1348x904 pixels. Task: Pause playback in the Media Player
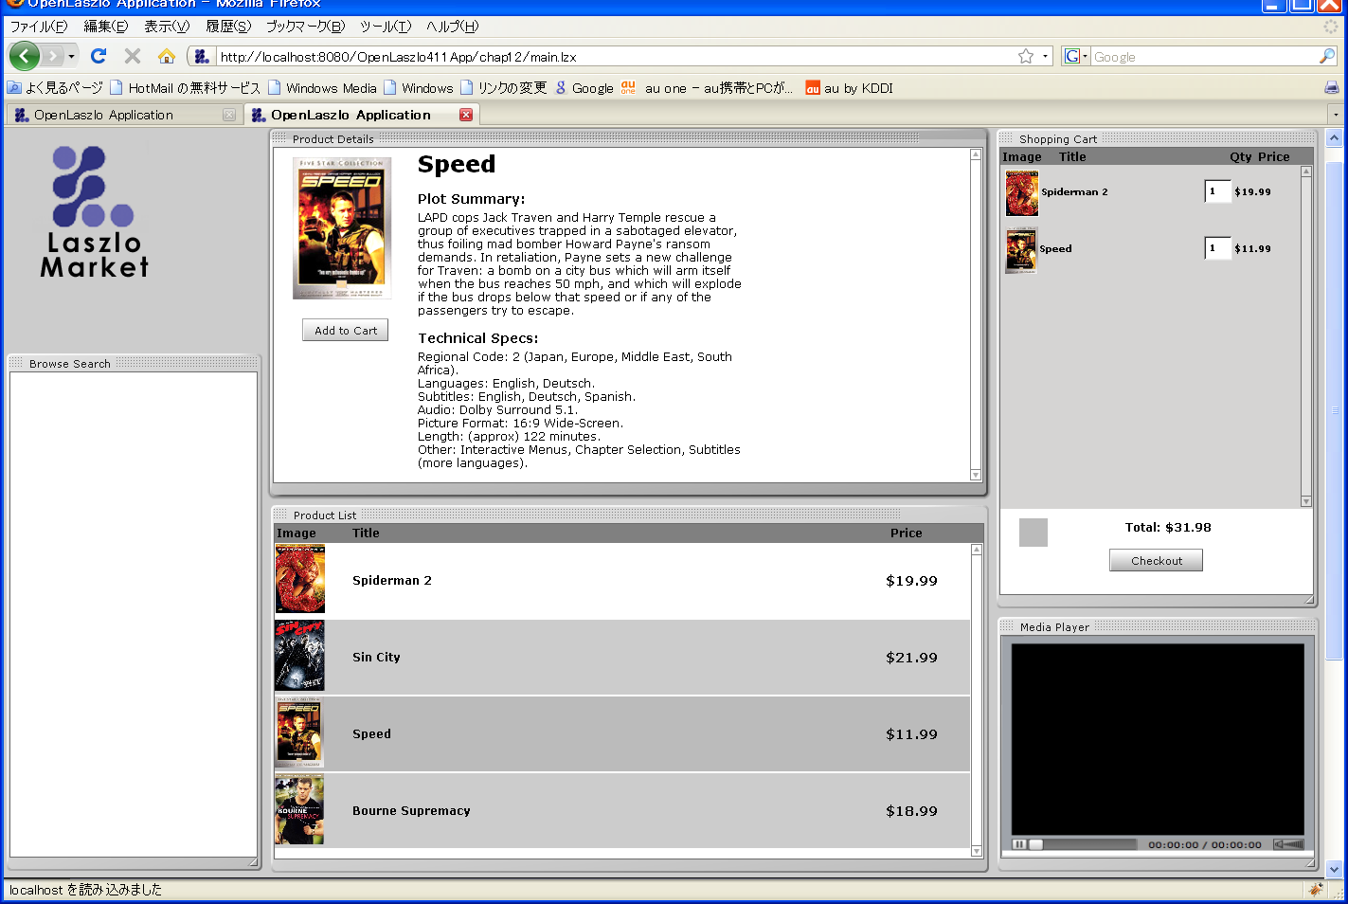[x=1019, y=844]
